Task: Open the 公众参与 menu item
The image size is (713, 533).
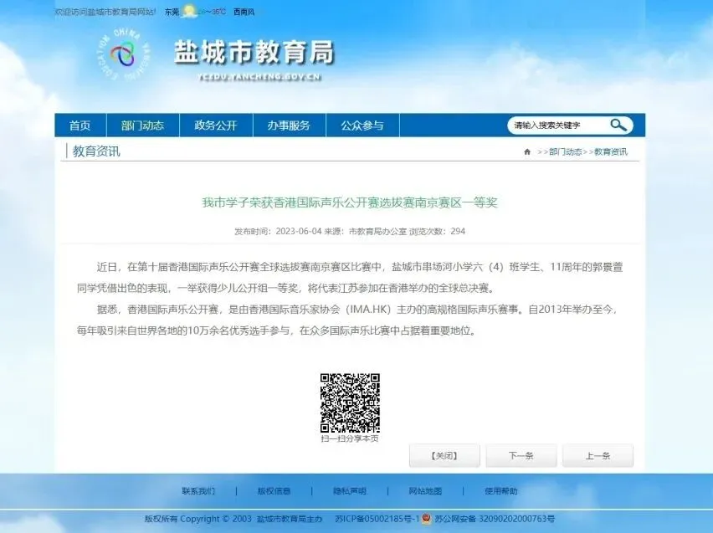Action: [x=362, y=125]
